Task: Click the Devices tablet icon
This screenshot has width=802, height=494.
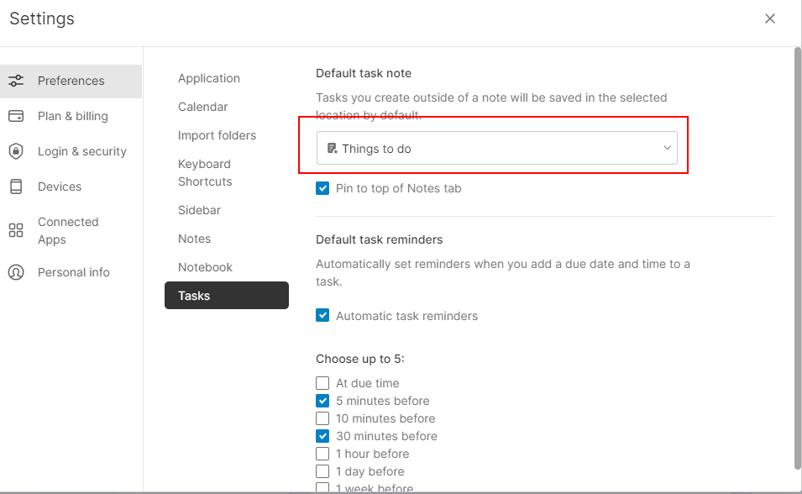Action: point(16,187)
